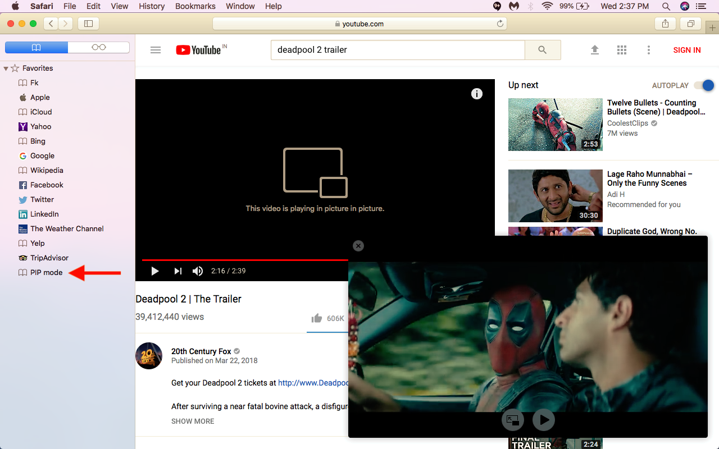The width and height of the screenshot is (719, 449).
Task: Open Lage Raho Munnabhai video thumbnail
Action: 556,196
